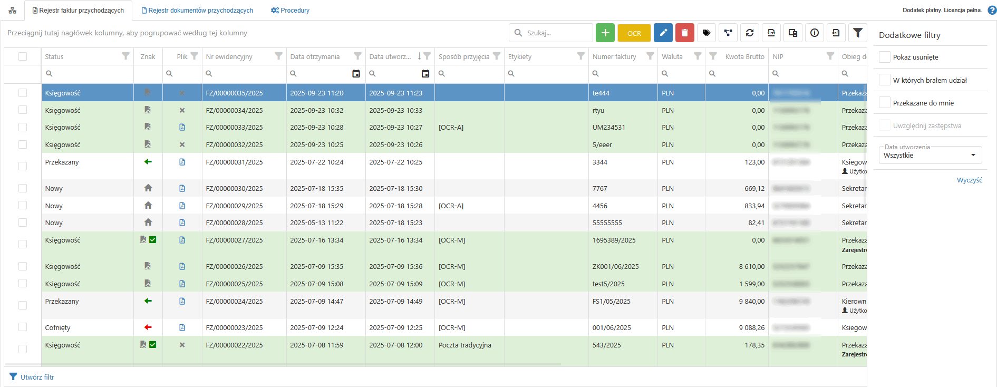This screenshot has height=387, width=997.
Task: Open calendar picker in Data otrzymania filter
Action: pos(356,74)
